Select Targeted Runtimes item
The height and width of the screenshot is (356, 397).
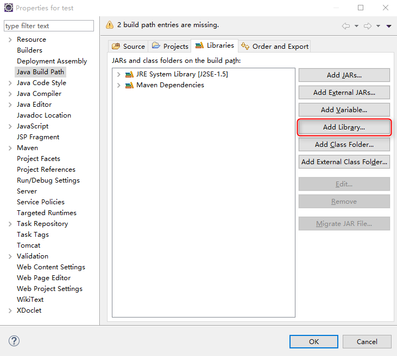pos(47,213)
